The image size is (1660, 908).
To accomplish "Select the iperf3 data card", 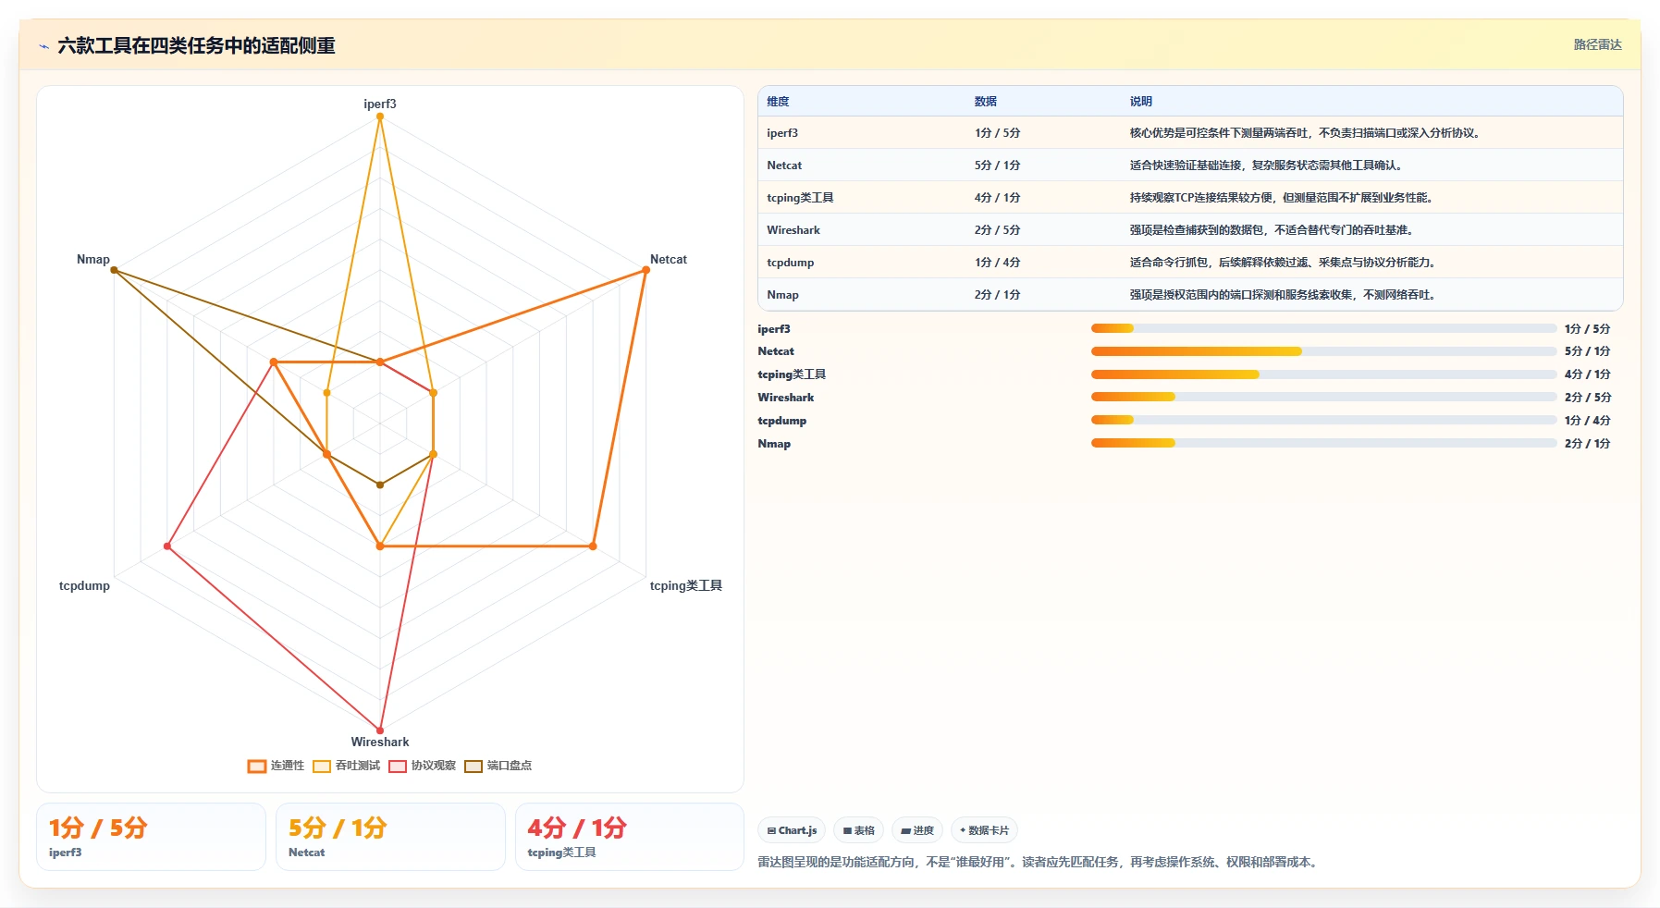I will coord(151,837).
